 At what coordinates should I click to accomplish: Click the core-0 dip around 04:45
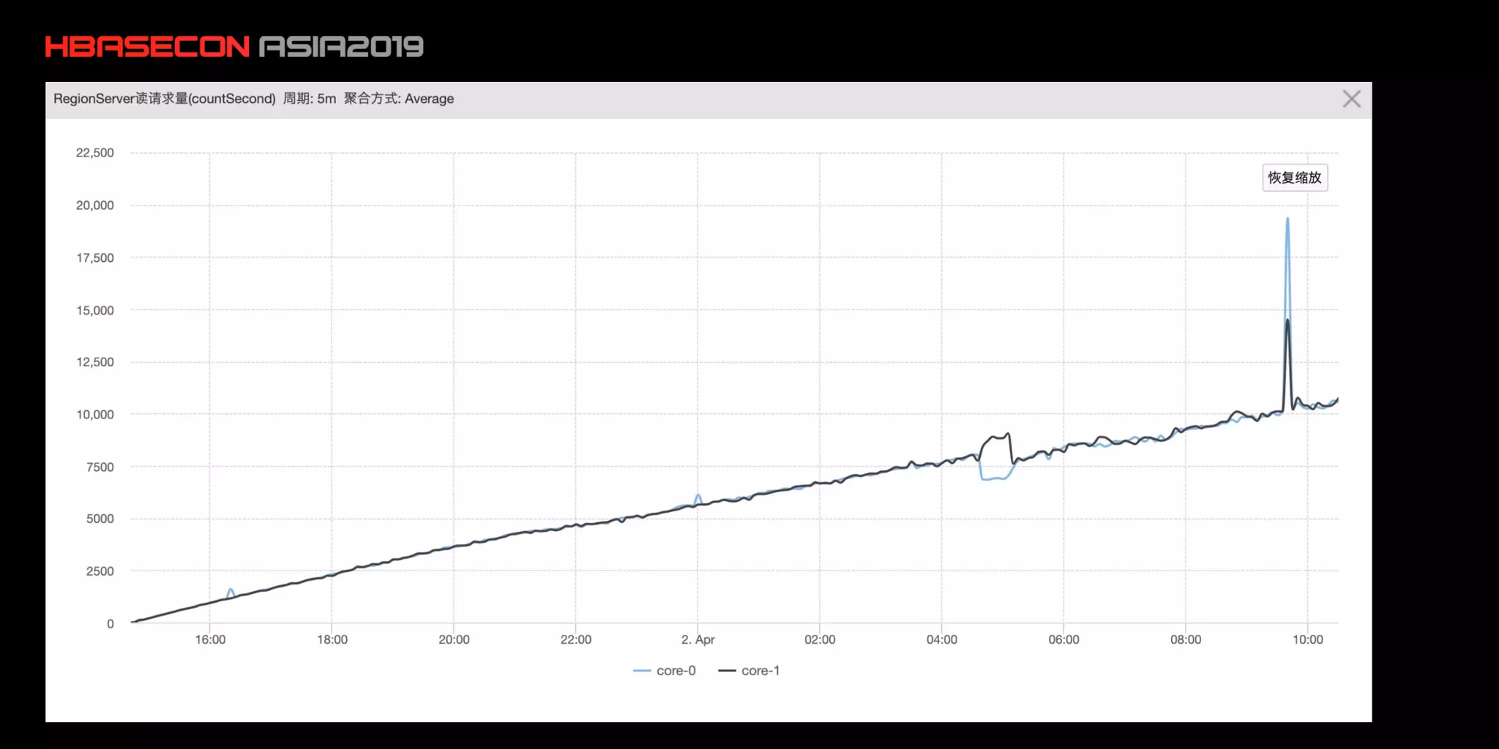tap(993, 478)
